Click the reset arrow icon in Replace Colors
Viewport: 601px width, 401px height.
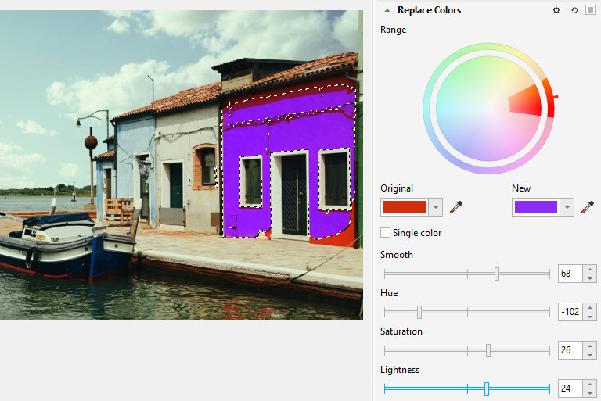(x=574, y=10)
